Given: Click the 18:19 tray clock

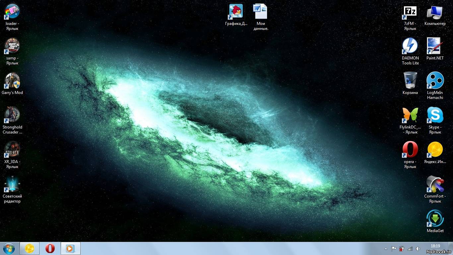Looking at the screenshot, I should click(435, 246).
